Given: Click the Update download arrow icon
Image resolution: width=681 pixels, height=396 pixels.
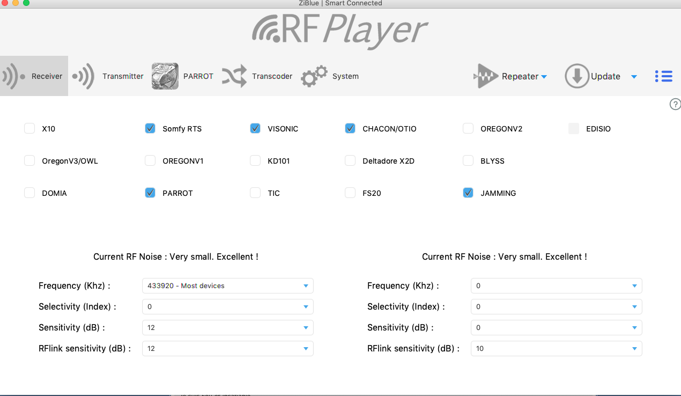Looking at the screenshot, I should point(577,76).
